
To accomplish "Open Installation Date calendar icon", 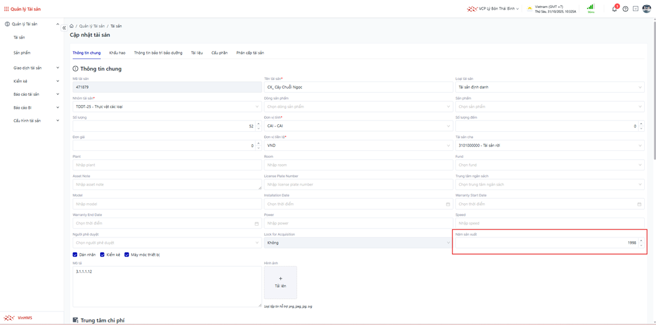I will 448,204.
